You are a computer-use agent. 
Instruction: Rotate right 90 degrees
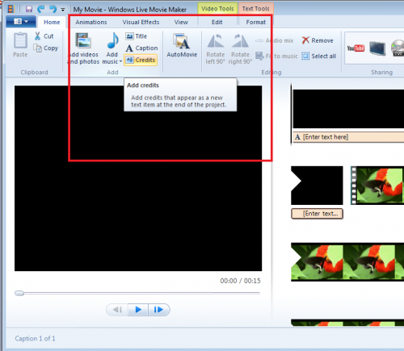tap(240, 49)
